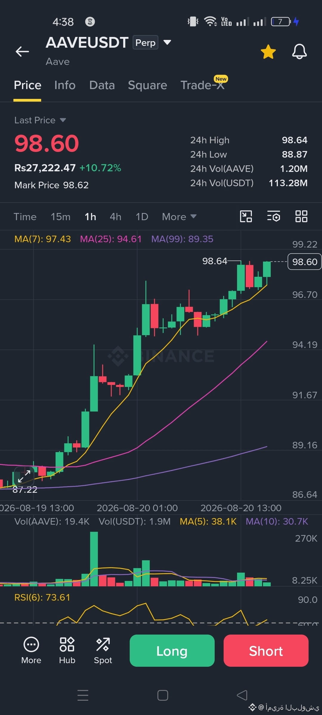Tap the green Long button
The width and height of the screenshot is (322, 715).
point(172,651)
